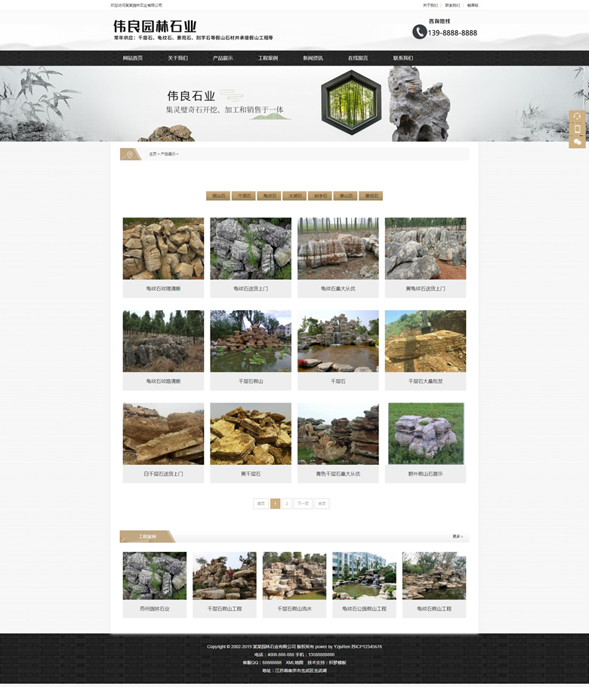Viewport: 589px width, 687px height.
Task: Select the 千层石 category tab
Action: (244, 196)
